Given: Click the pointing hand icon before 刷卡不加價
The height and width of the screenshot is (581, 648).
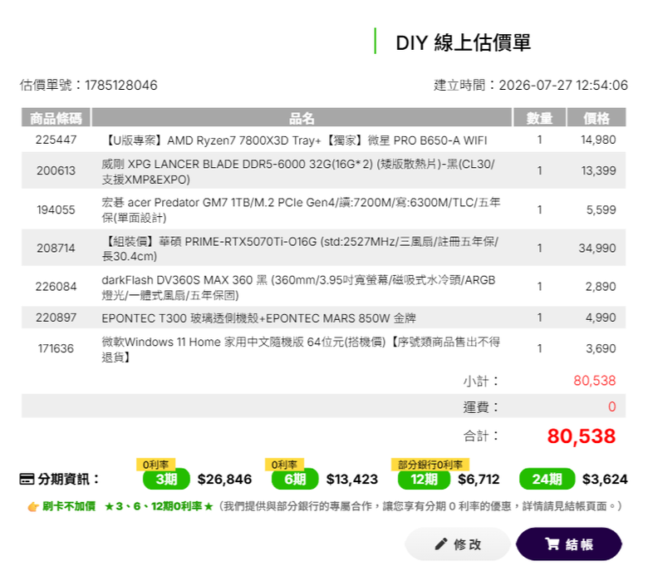Looking at the screenshot, I should coord(33,506).
